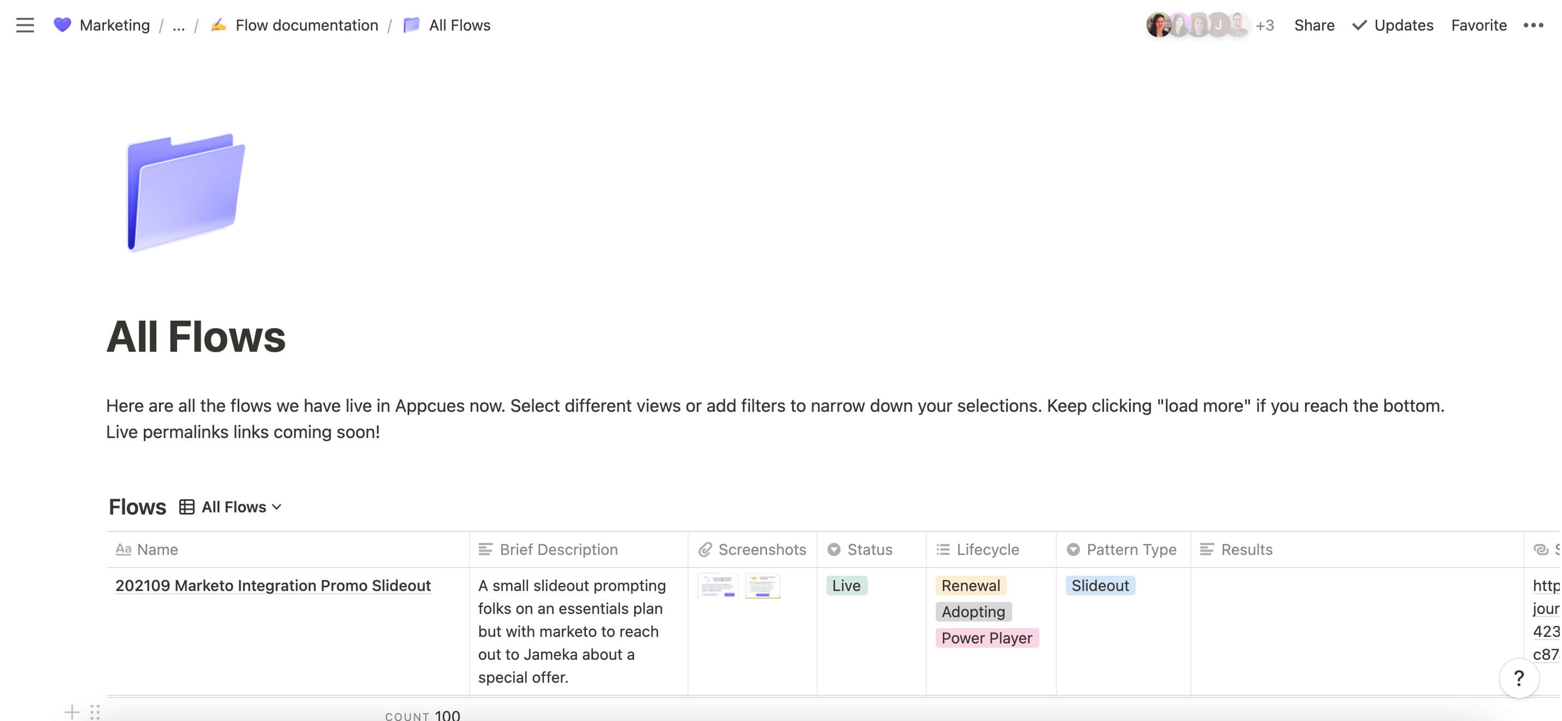Screen dimensions: 1562x721
Task: Click the large purple folder page icon
Action: (185, 192)
